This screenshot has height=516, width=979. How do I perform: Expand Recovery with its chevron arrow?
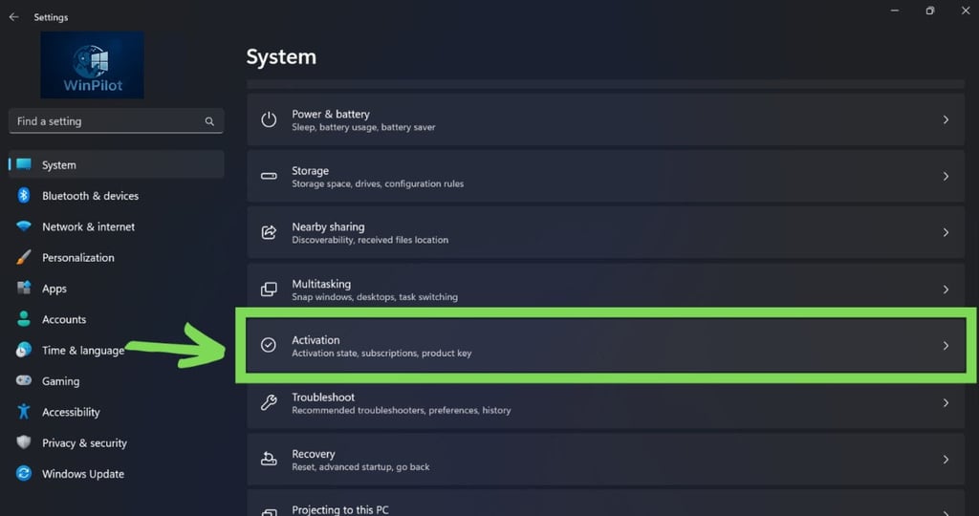pyautogui.click(x=946, y=460)
